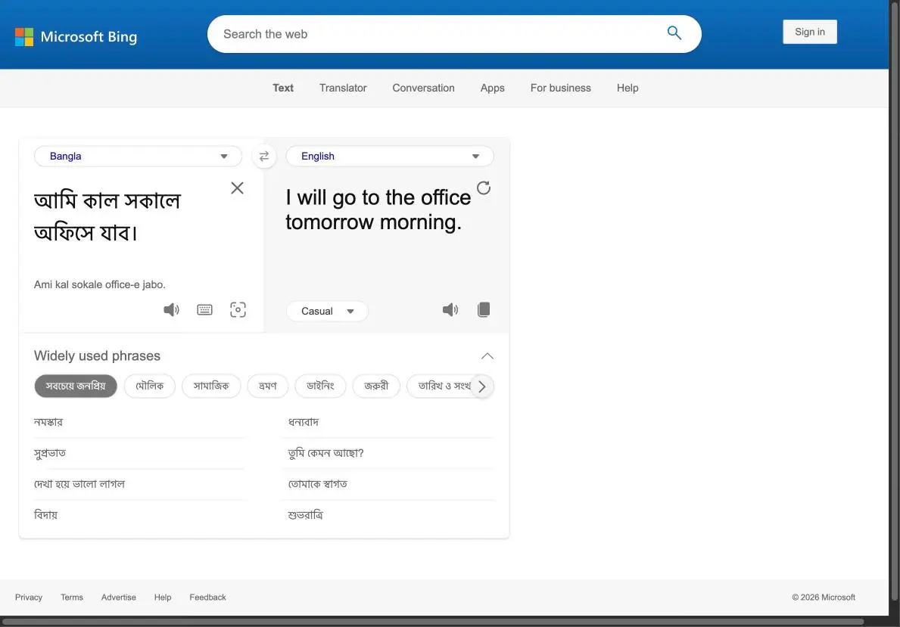This screenshot has width=900, height=627.
Task: Choose the phrase সুপ্রভাত
Action: [50, 453]
